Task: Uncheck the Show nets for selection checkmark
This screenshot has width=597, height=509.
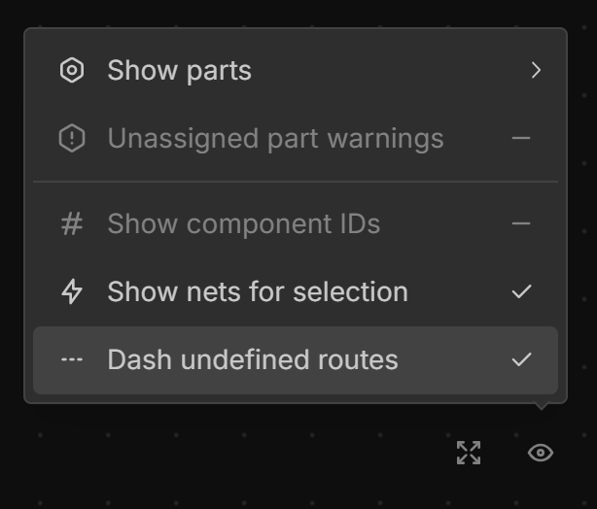Action: pyautogui.click(x=522, y=292)
